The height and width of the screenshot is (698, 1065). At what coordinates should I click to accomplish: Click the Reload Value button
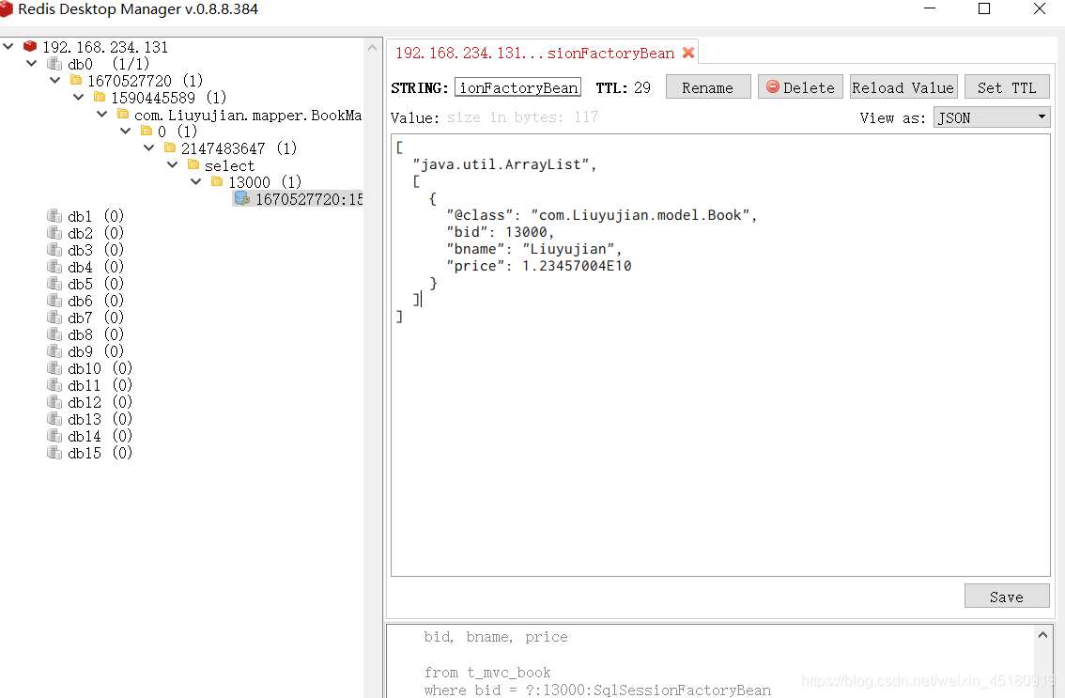[x=903, y=87]
